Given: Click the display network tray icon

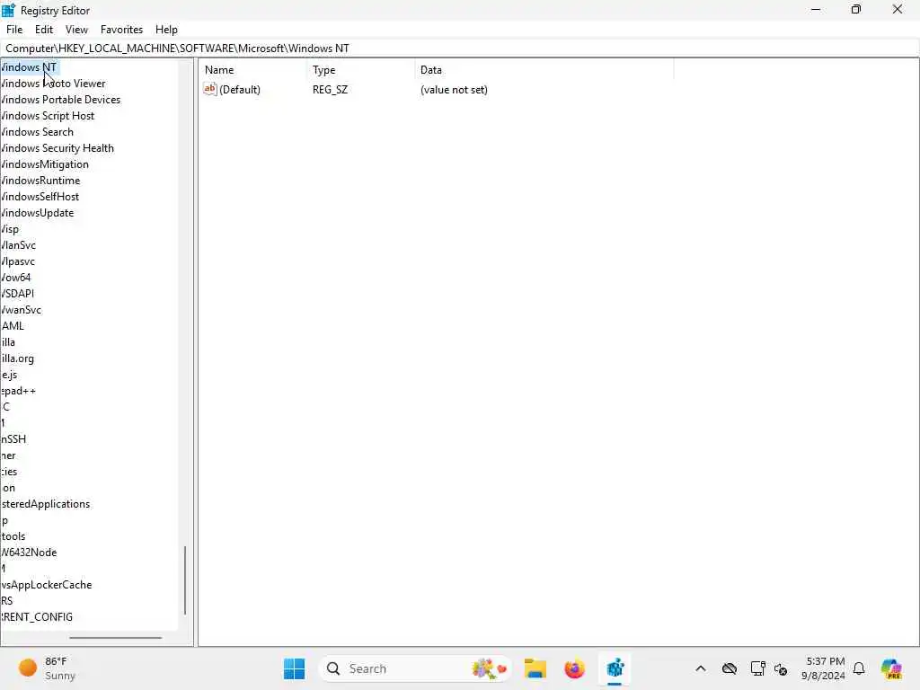Looking at the screenshot, I should tap(757, 668).
